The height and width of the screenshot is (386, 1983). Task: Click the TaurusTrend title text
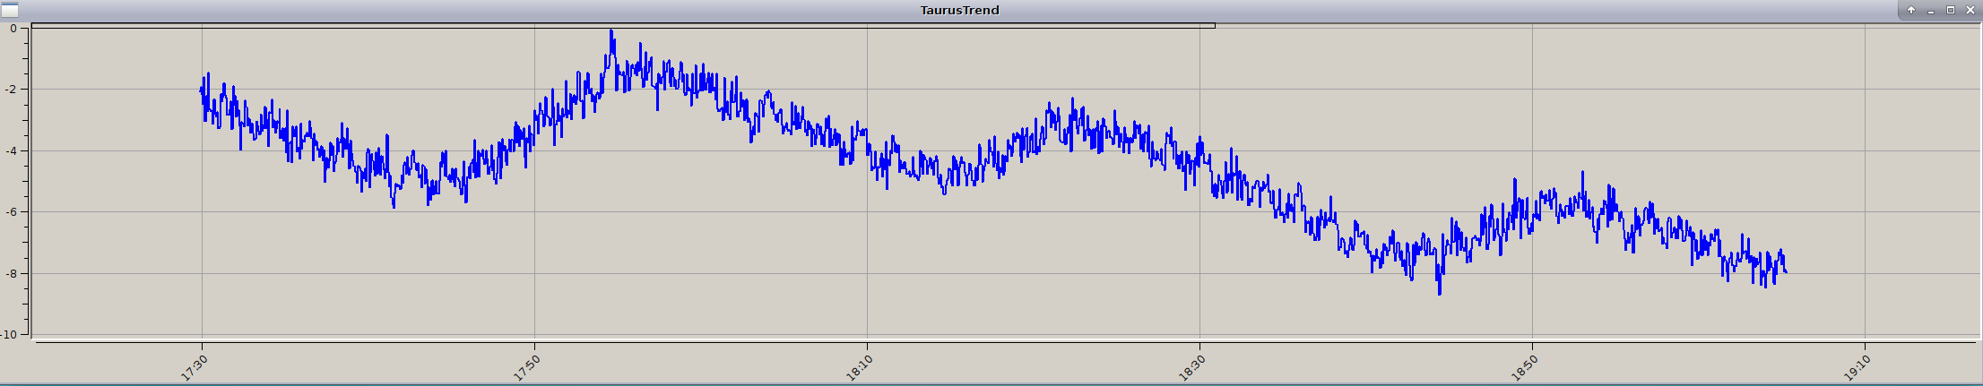coord(959,11)
